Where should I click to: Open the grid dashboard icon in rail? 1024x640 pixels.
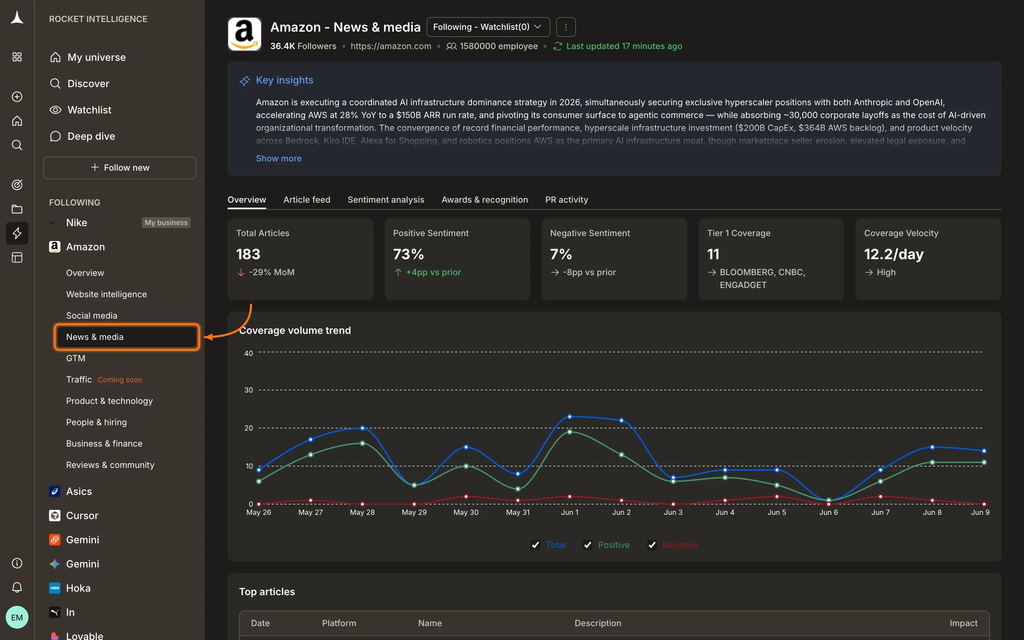[x=17, y=57]
